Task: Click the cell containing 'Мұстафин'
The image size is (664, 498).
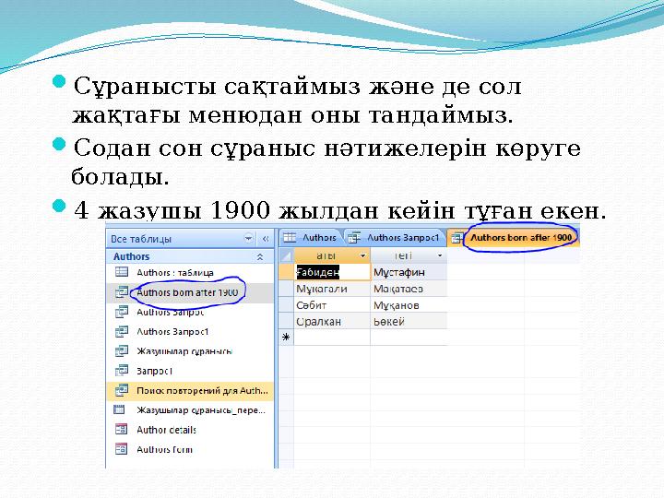Action: point(409,272)
